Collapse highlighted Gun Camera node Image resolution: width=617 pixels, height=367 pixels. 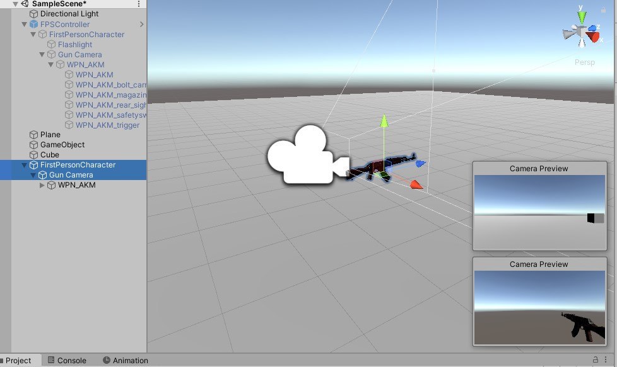click(33, 175)
